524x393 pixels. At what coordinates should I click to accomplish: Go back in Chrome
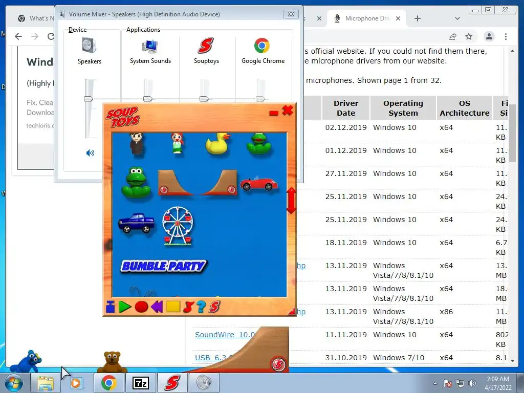18,36
